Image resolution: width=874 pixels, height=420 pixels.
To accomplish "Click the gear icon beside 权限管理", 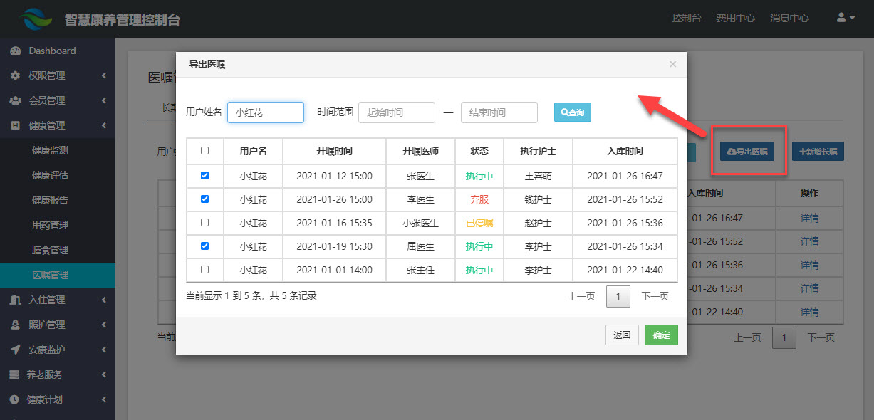I will pos(16,75).
